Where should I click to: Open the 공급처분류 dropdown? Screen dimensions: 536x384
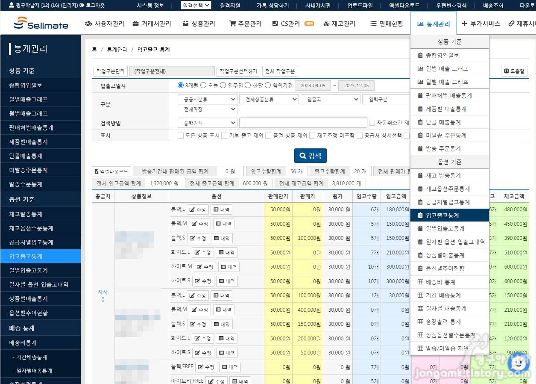pyautogui.click(x=207, y=99)
